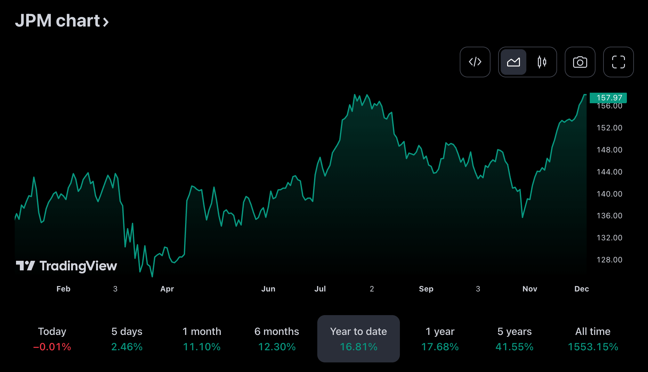648x372 pixels.
Task: Take a chart snapshot with camera icon
Action: 580,62
